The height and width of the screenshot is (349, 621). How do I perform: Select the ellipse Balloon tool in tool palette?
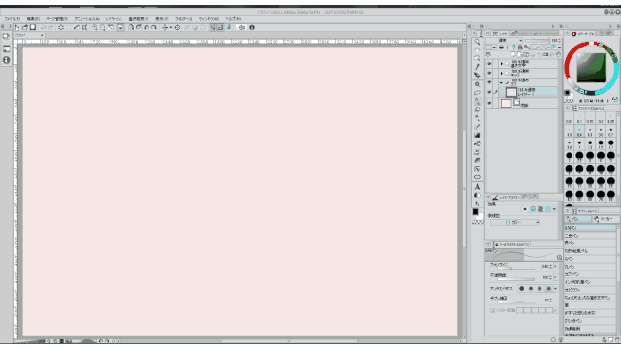(477, 177)
